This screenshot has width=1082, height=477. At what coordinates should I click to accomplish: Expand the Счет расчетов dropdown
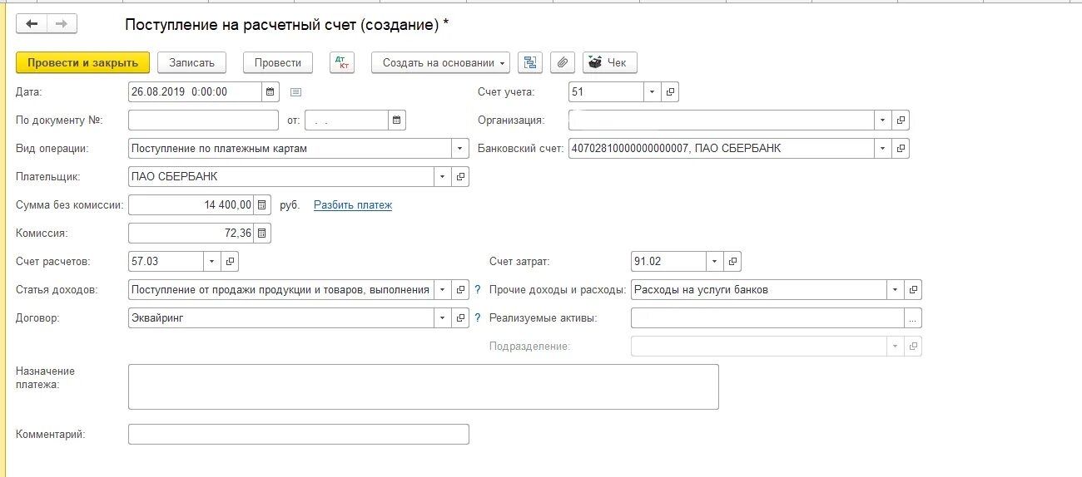(x=212, y=261)
